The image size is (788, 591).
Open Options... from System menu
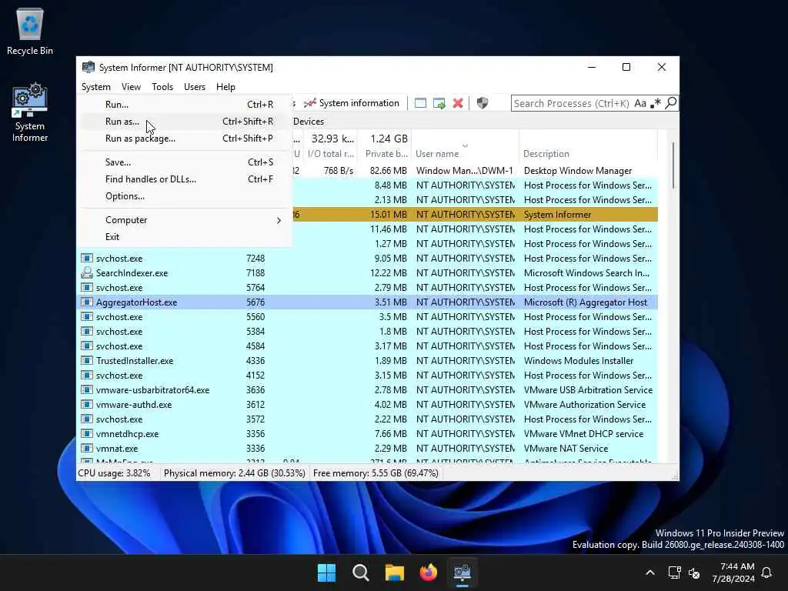185,196
